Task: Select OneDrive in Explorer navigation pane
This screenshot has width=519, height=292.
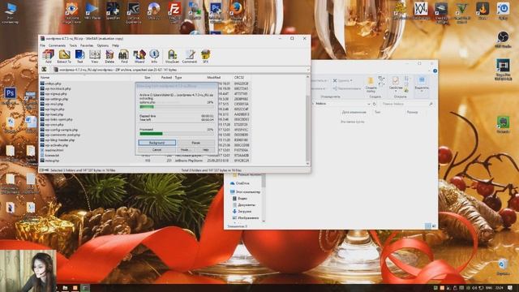Action: click(240, 183)
